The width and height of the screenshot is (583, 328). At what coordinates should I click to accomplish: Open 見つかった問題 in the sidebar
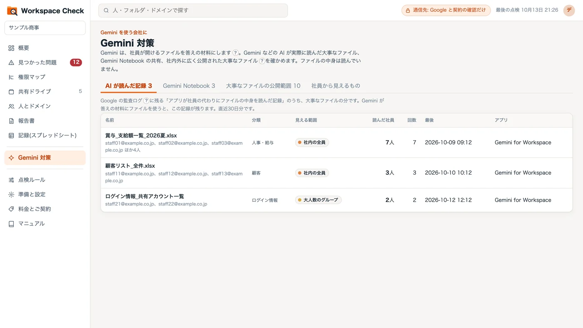(x=45, y=63)
